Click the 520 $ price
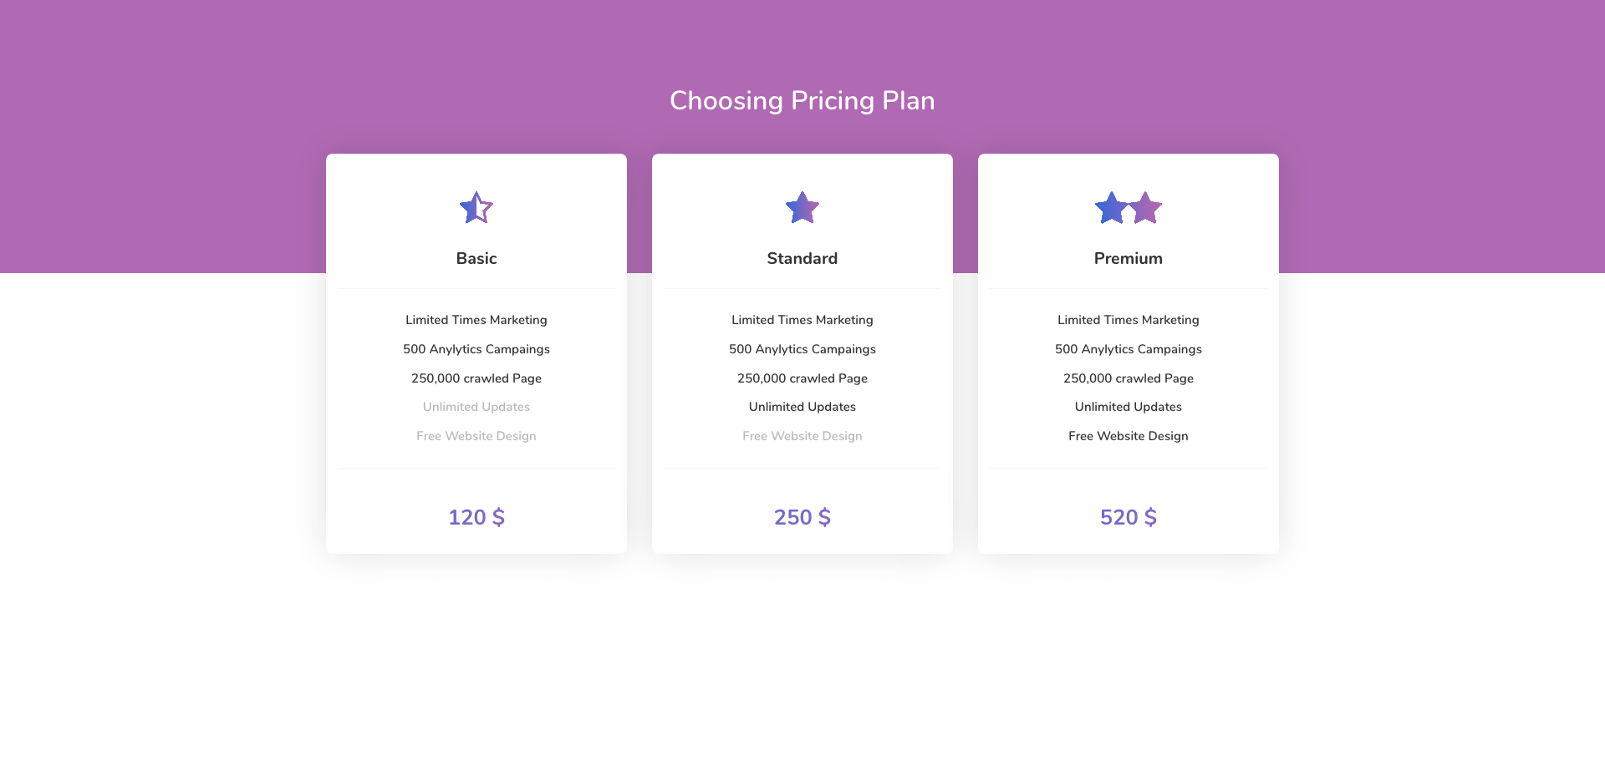 point(1129,517)
